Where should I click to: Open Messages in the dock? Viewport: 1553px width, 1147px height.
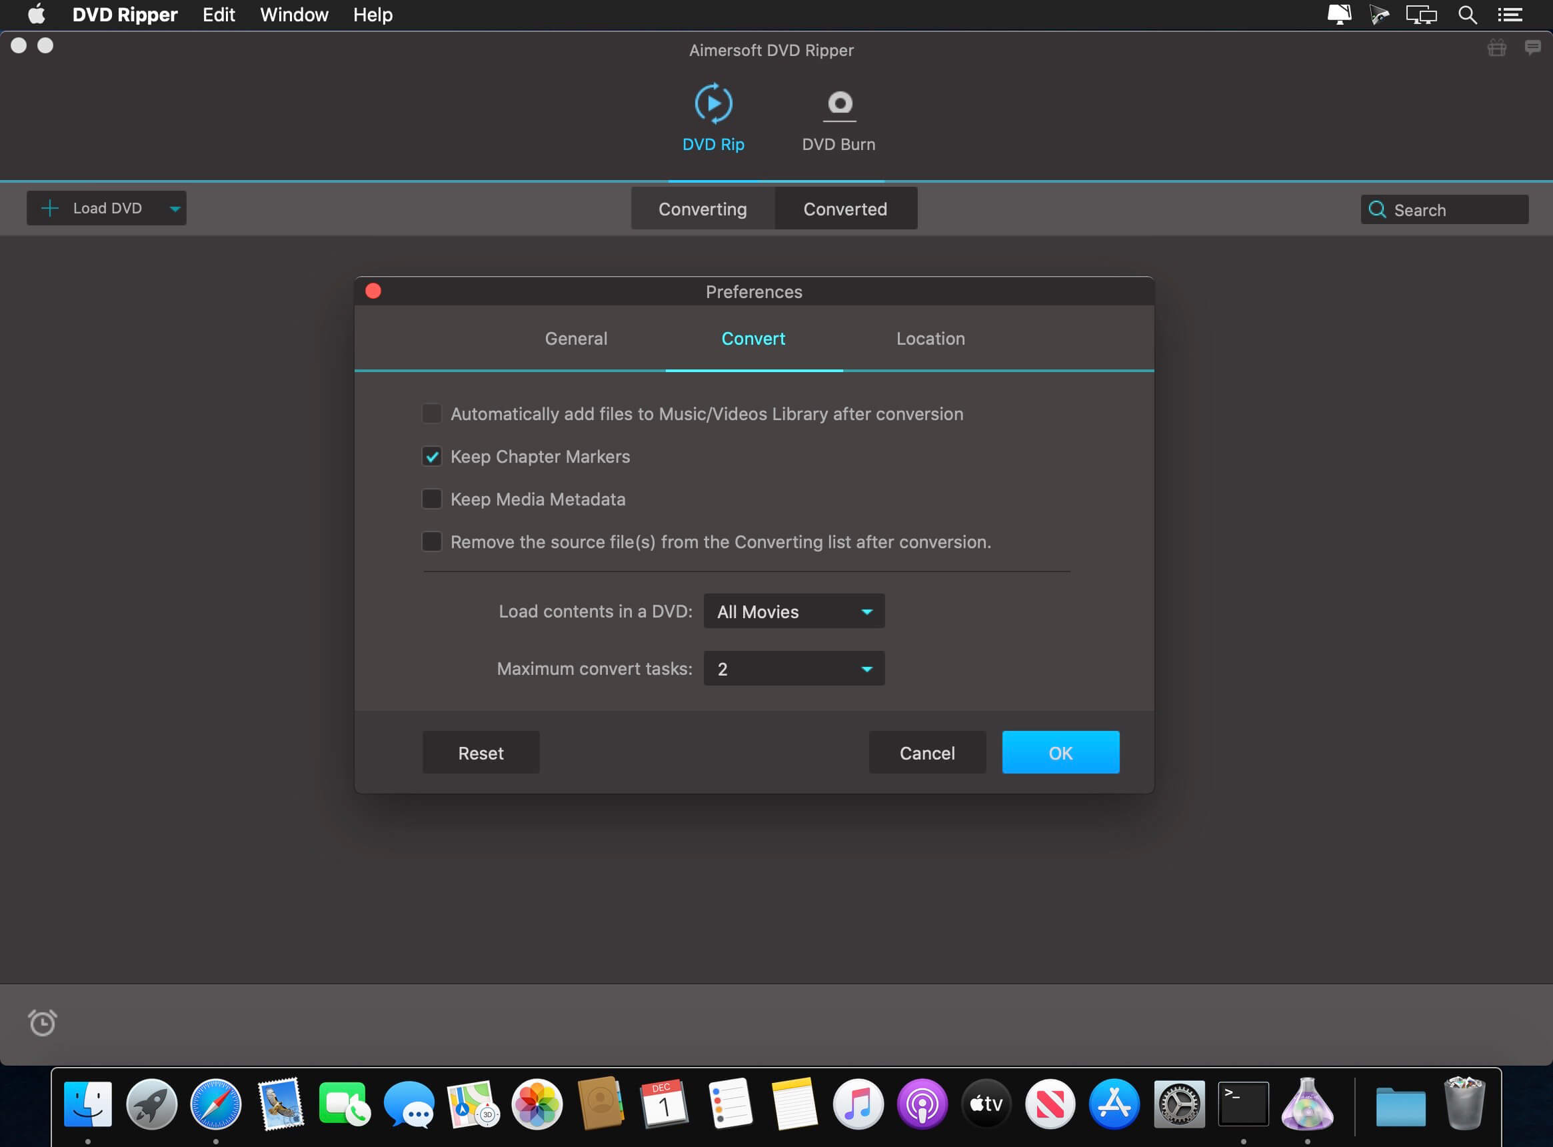pyautogui.click(x=409, y=1104)
